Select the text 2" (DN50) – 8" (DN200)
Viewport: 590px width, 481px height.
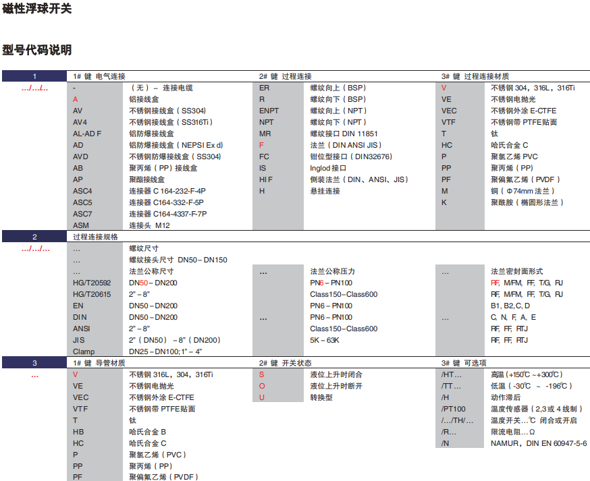pos(175,340)
